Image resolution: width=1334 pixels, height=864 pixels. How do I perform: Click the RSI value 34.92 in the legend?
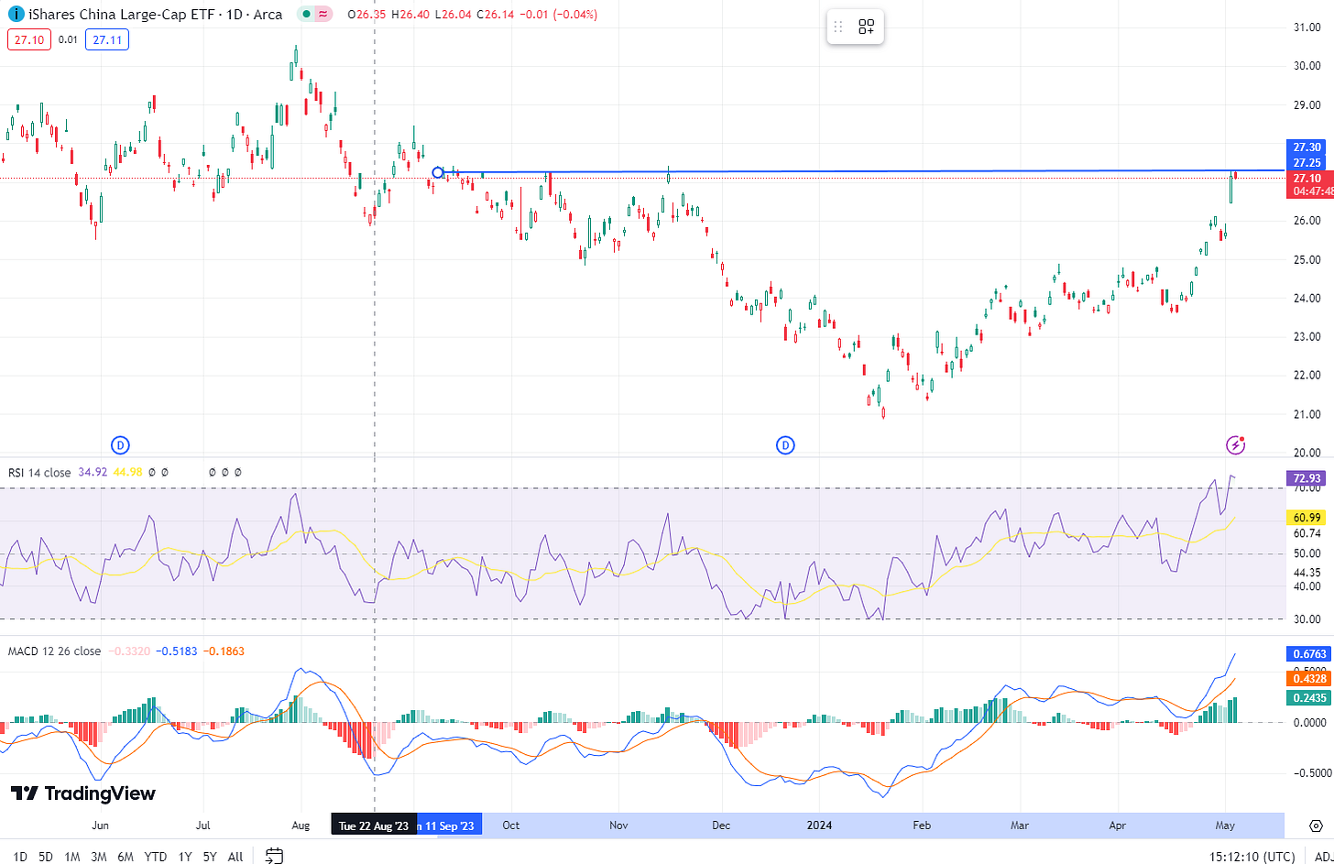coord(93,473)
